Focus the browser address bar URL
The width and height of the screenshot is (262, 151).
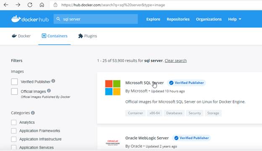pyautogui.click(x=113, y=5)
